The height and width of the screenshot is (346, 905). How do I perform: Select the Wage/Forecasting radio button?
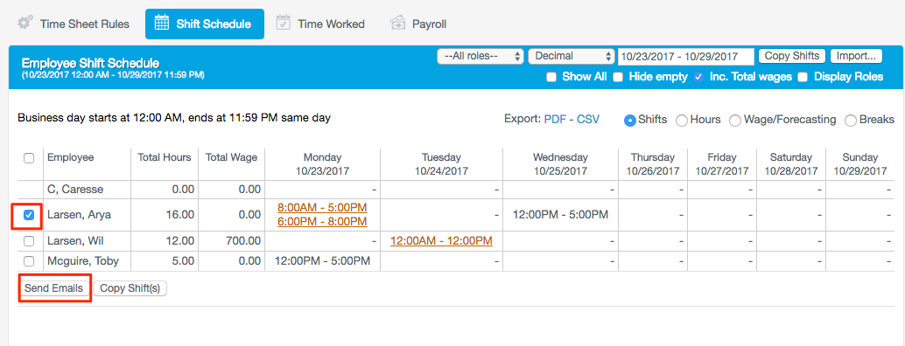click(x=735, y=121)
